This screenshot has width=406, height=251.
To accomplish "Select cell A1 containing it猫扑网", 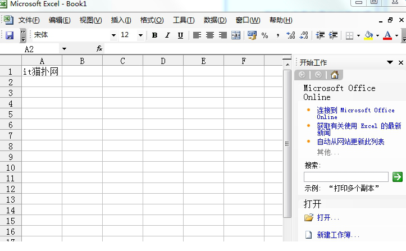I will (x=42, y=71).
